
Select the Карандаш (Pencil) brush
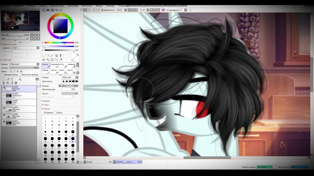[x=46, y=66]
